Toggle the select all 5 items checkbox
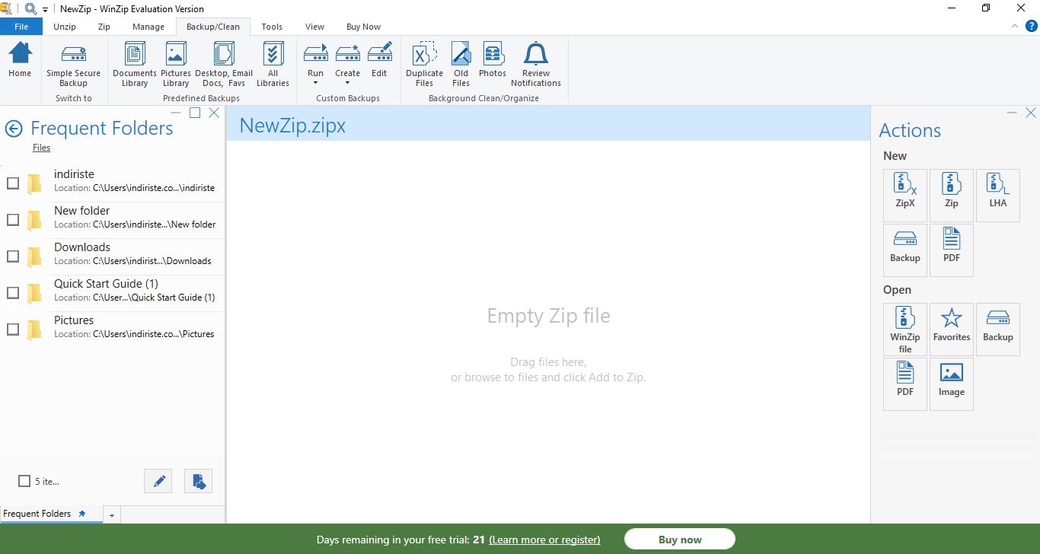Viewport: 1040px width, 554px height. pyautogui.click(x=24, y=481)
